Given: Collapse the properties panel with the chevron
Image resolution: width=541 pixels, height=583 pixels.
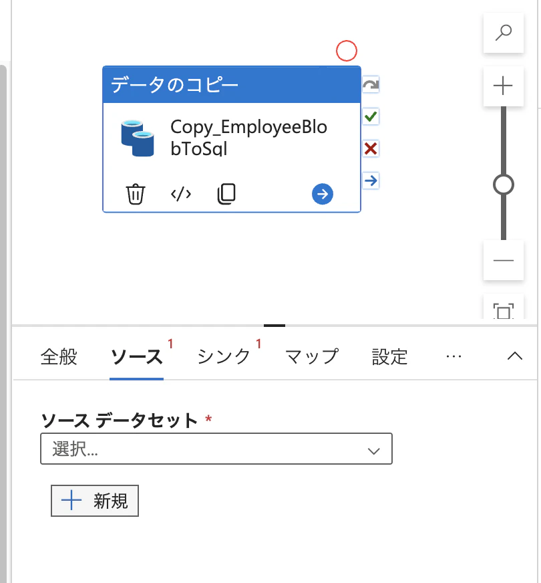Looking at the screenshot, I should (514, 356).
